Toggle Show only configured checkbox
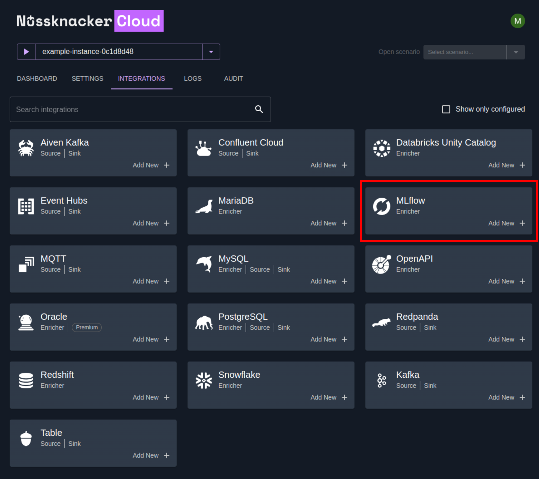This screenshot has width=539, height=479. (446, 109)
